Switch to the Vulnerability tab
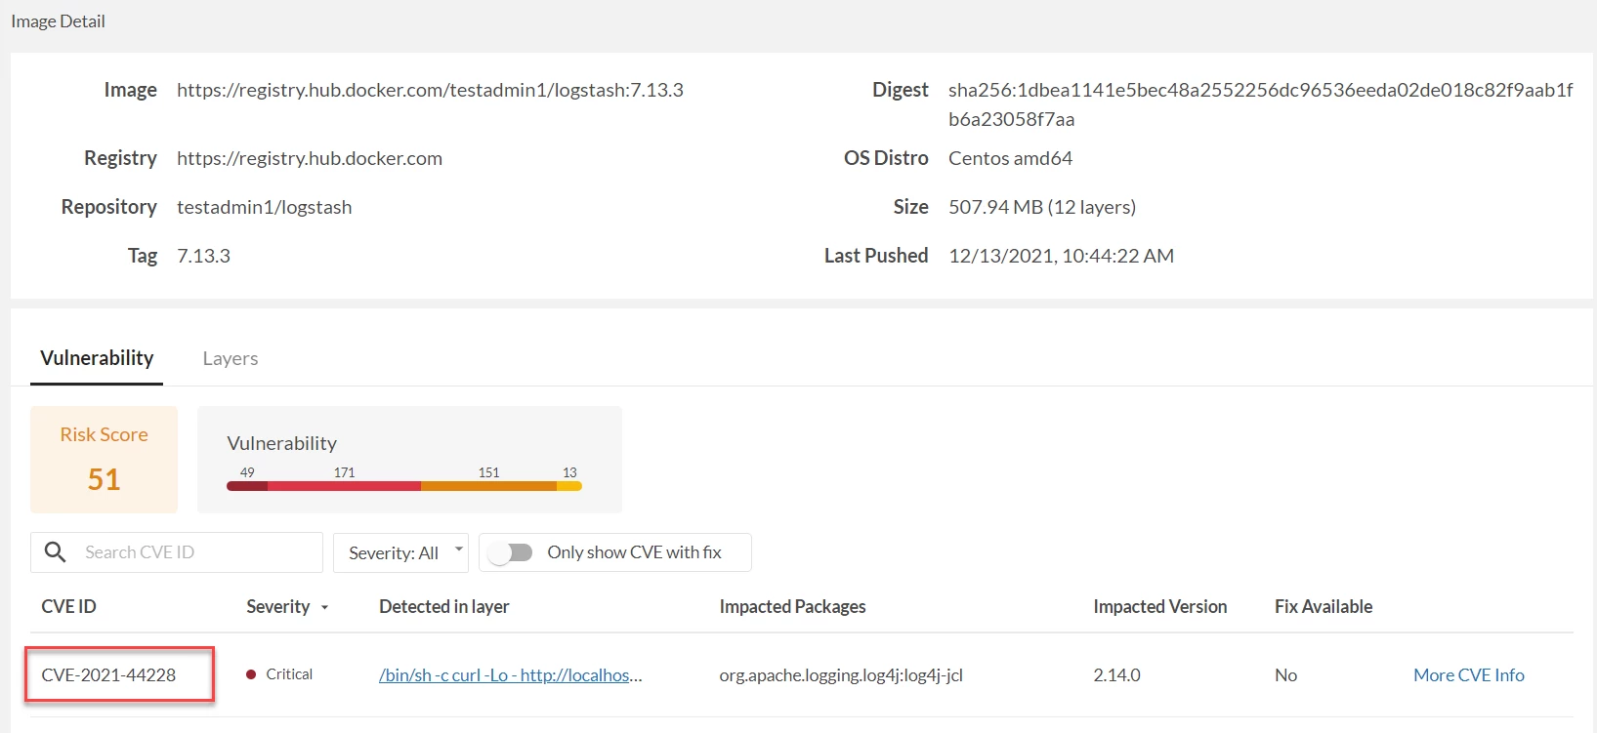 97,358
